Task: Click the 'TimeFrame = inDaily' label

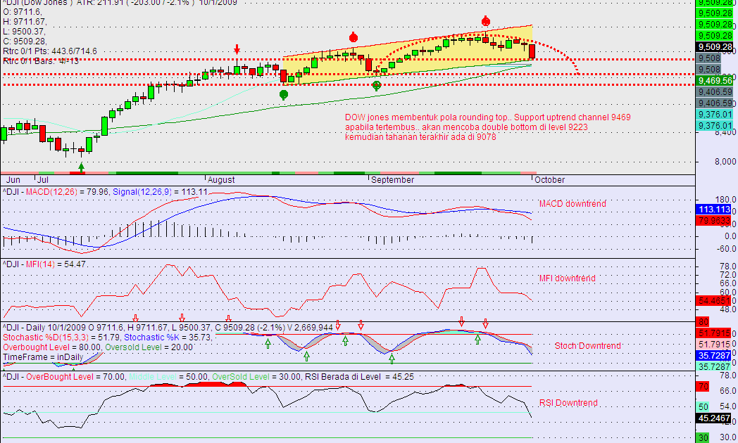Action: (43, 357)
